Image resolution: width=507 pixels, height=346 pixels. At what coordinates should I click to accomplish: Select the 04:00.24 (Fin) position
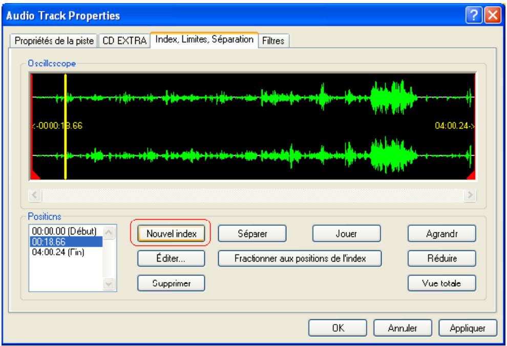[66, 252]
